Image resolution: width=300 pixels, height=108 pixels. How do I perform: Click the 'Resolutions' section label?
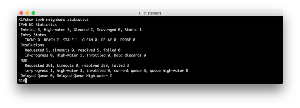[x=32, y=45]
